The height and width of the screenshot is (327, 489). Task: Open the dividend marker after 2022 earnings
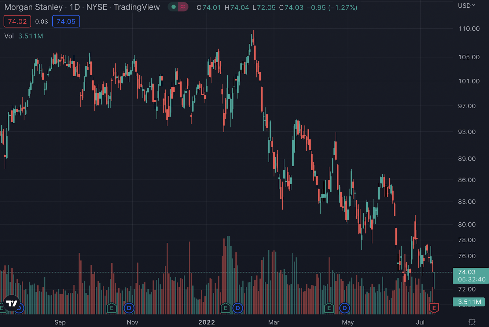point(238,308)
